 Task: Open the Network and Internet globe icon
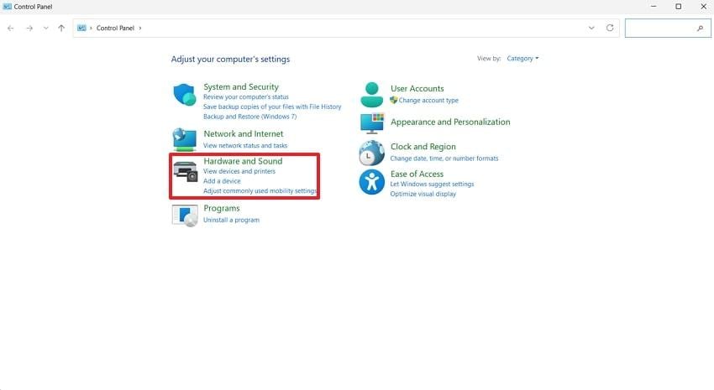(185, 139)
